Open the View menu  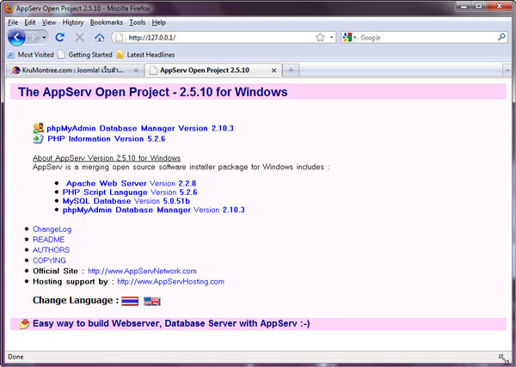49,22
